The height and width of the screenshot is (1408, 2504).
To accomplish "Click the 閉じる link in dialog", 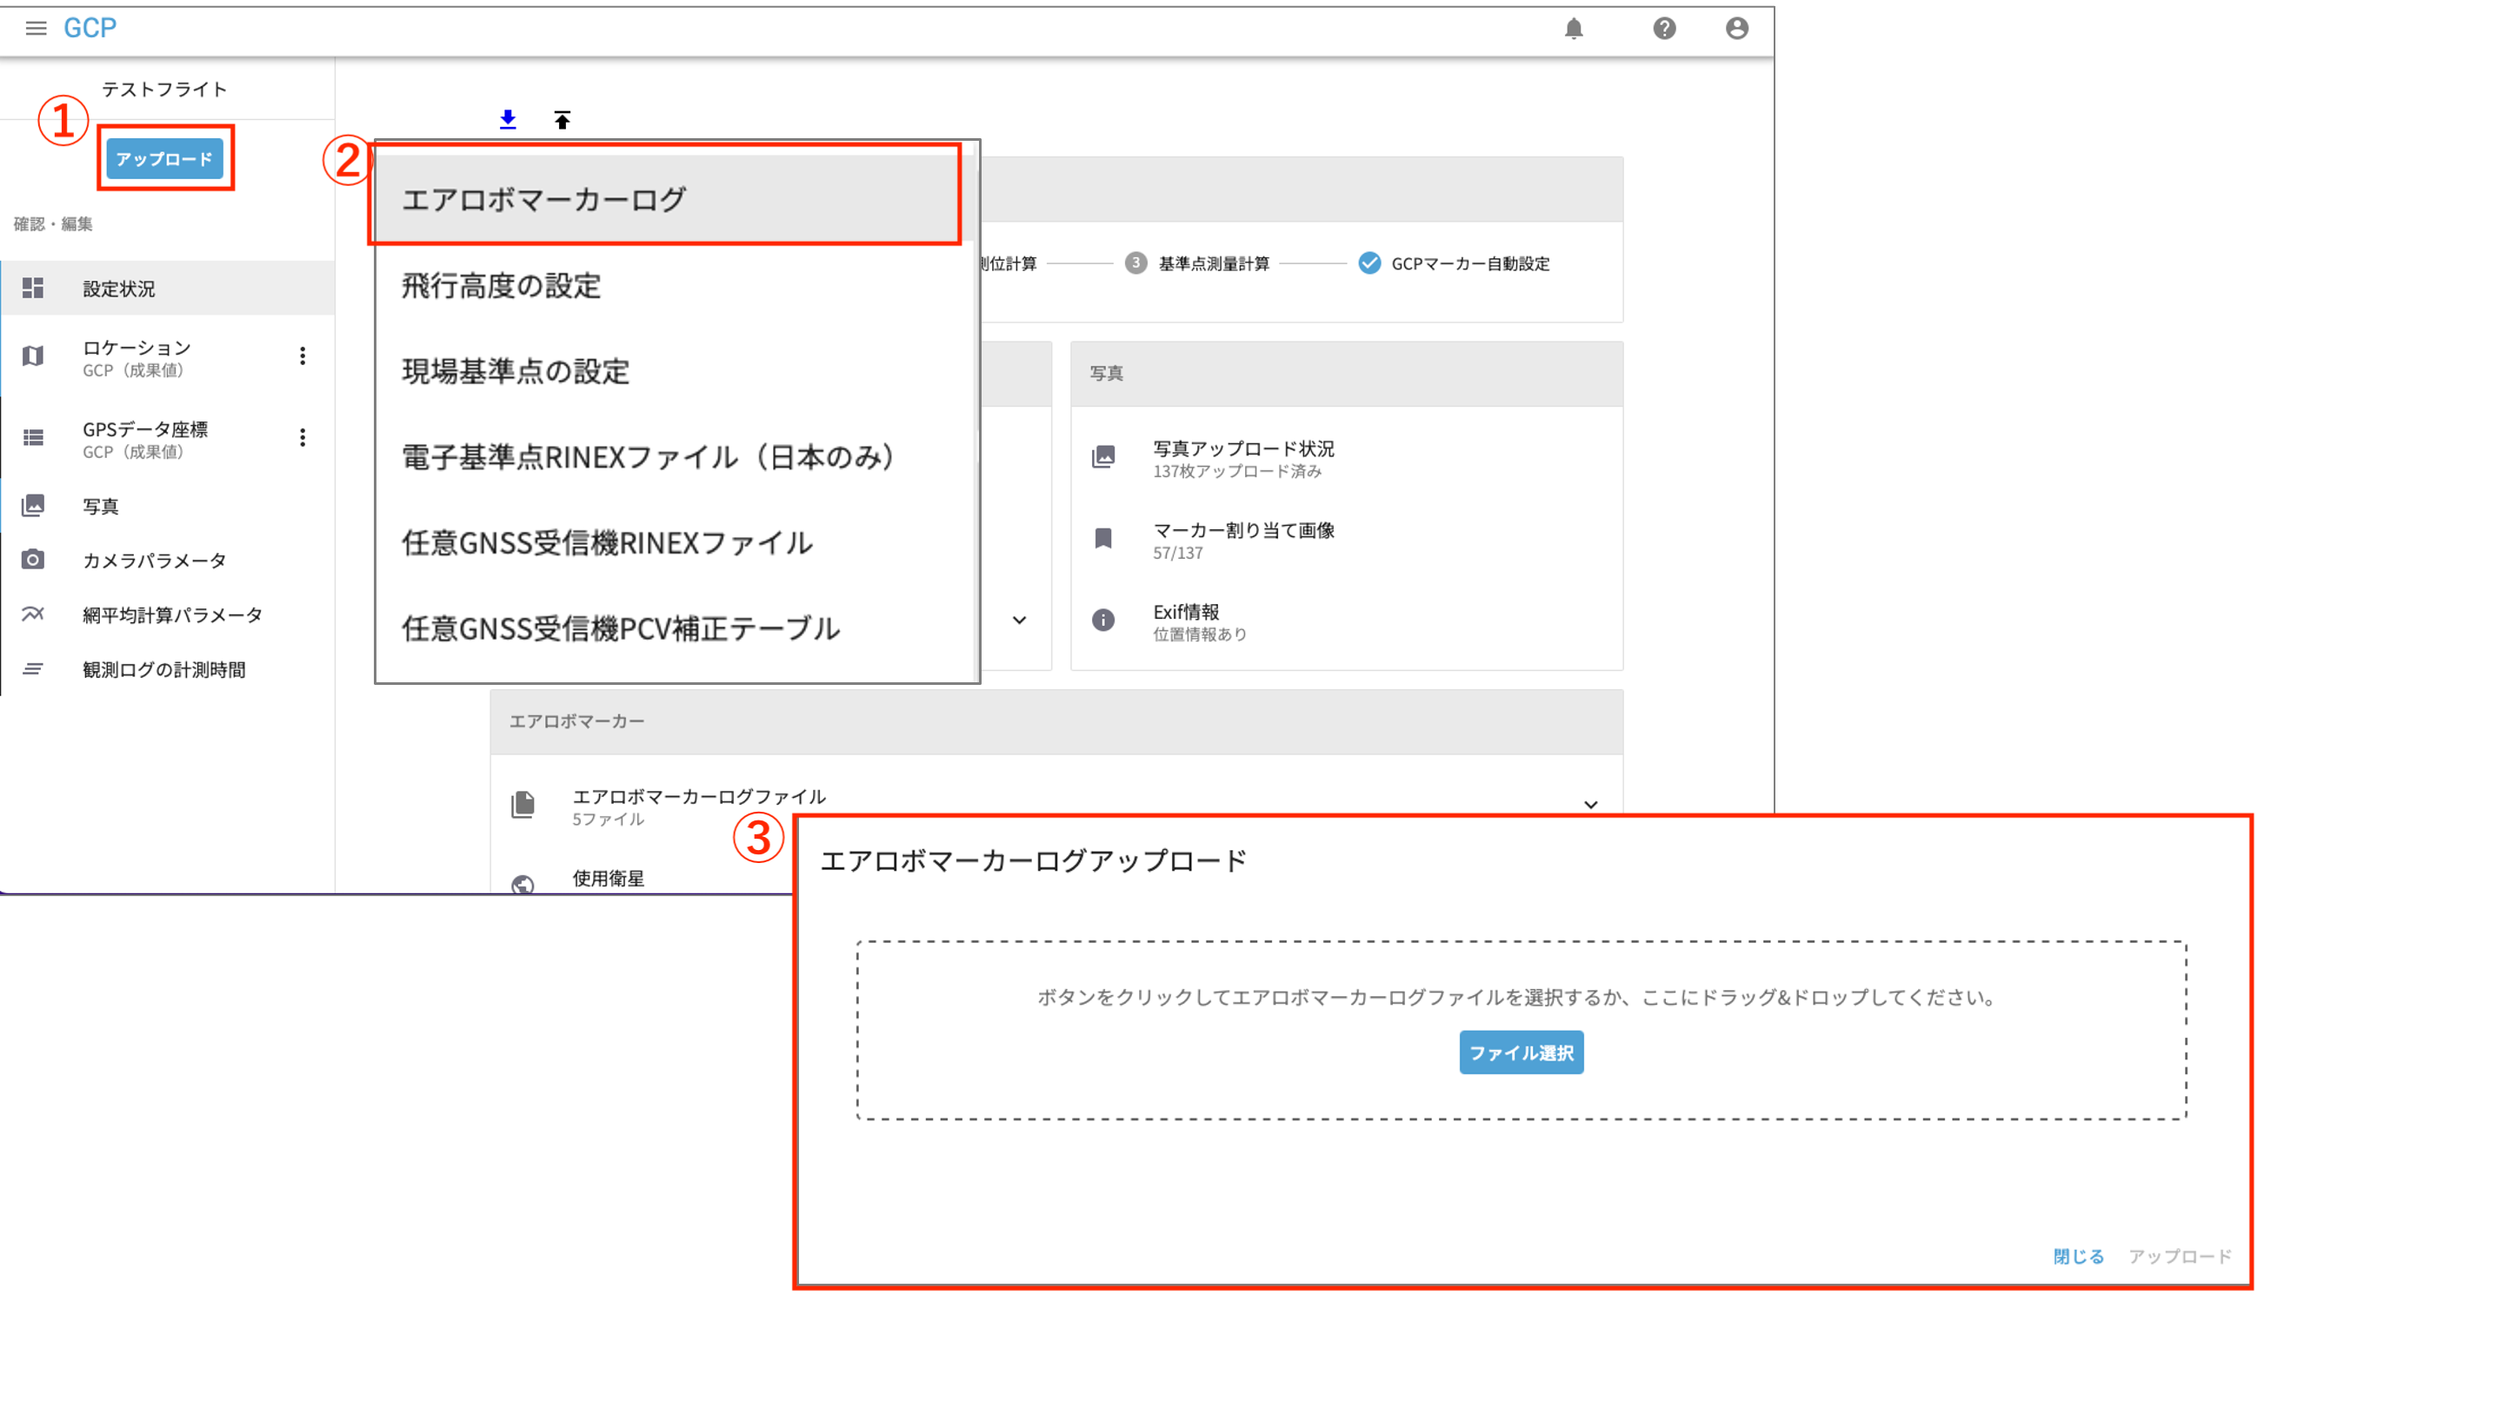I will click(2077, 1257).
